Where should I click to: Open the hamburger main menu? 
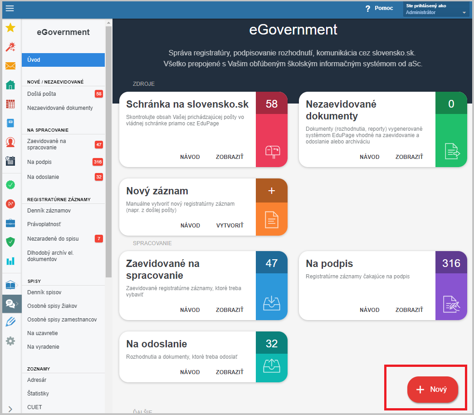point(10,8)
